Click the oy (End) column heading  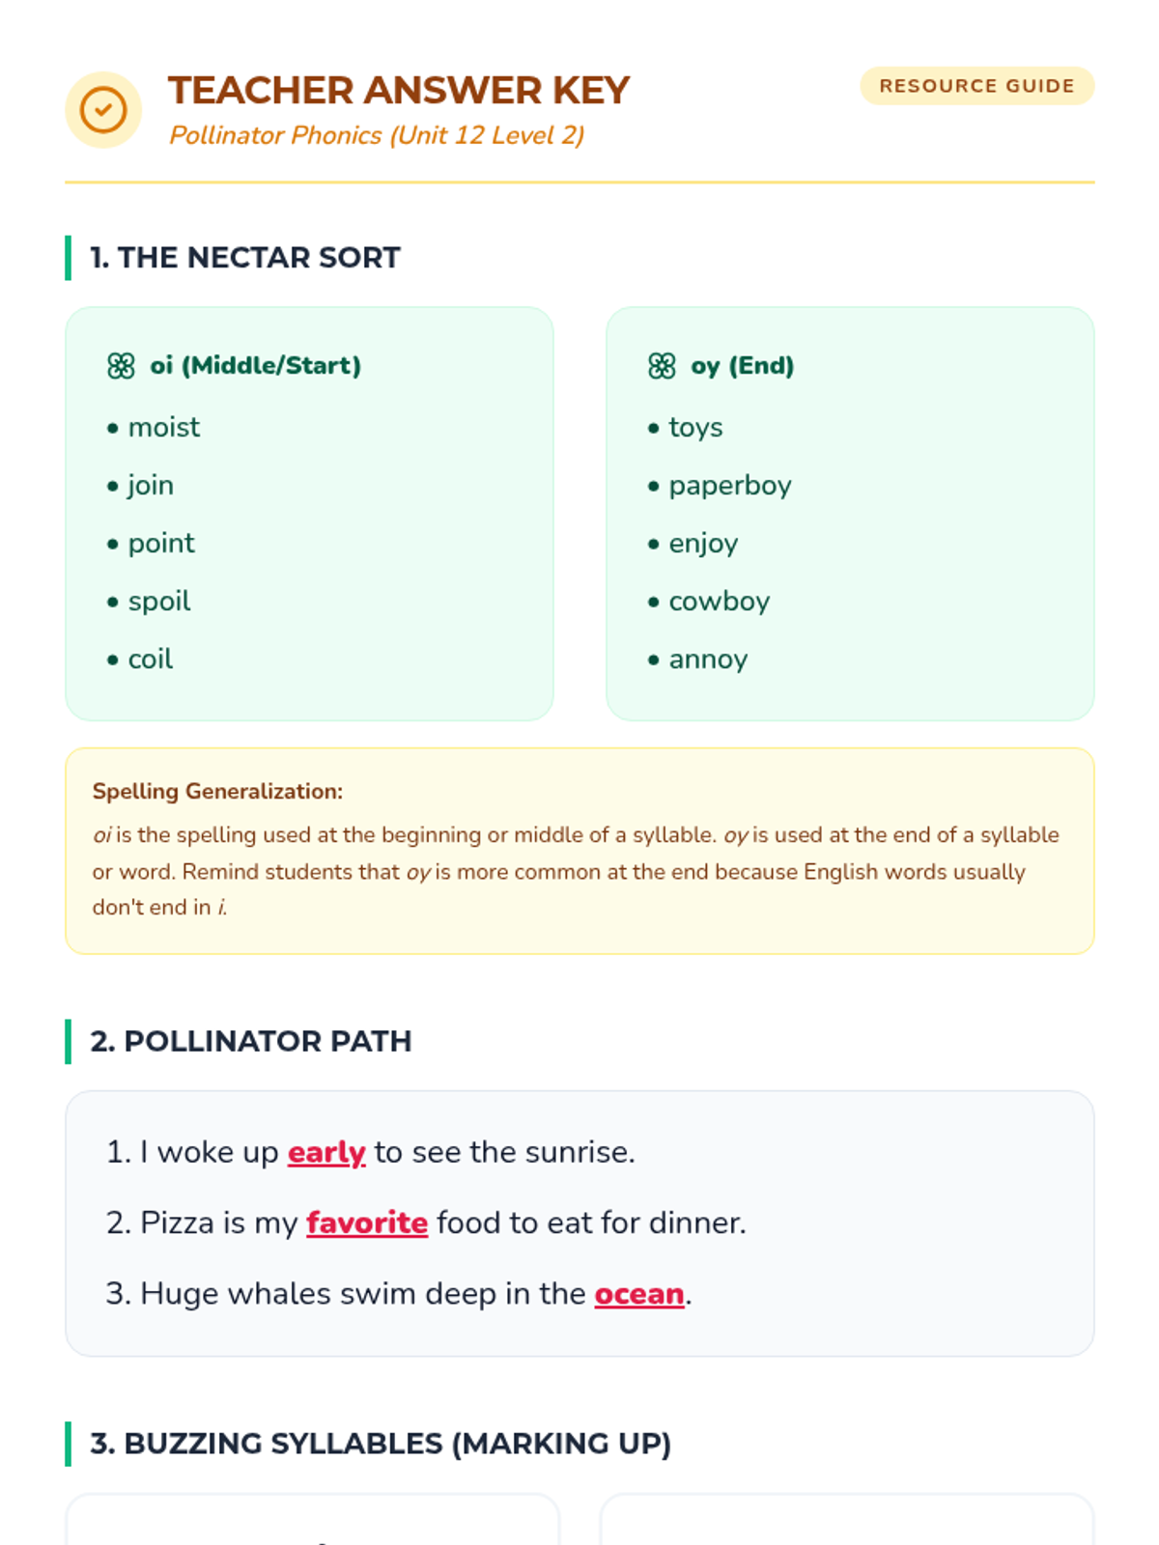(743, 366)
